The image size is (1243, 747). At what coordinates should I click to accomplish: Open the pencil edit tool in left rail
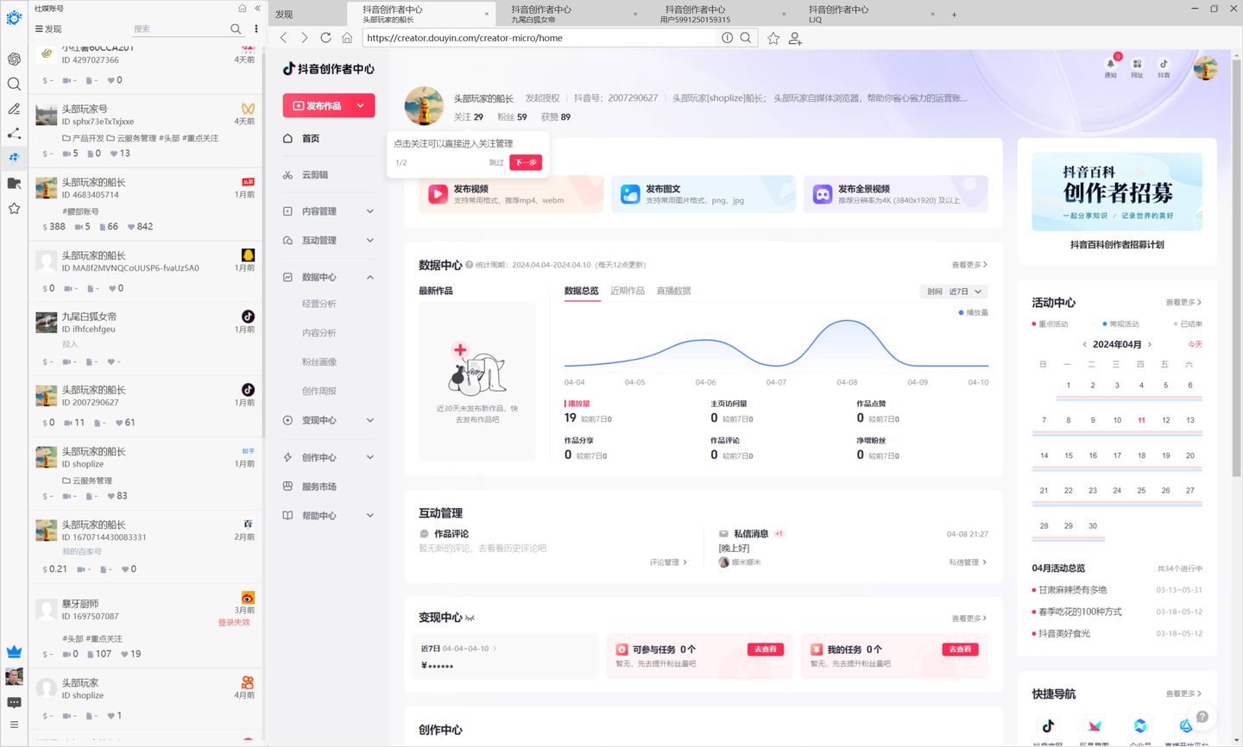tap(14, 109)
